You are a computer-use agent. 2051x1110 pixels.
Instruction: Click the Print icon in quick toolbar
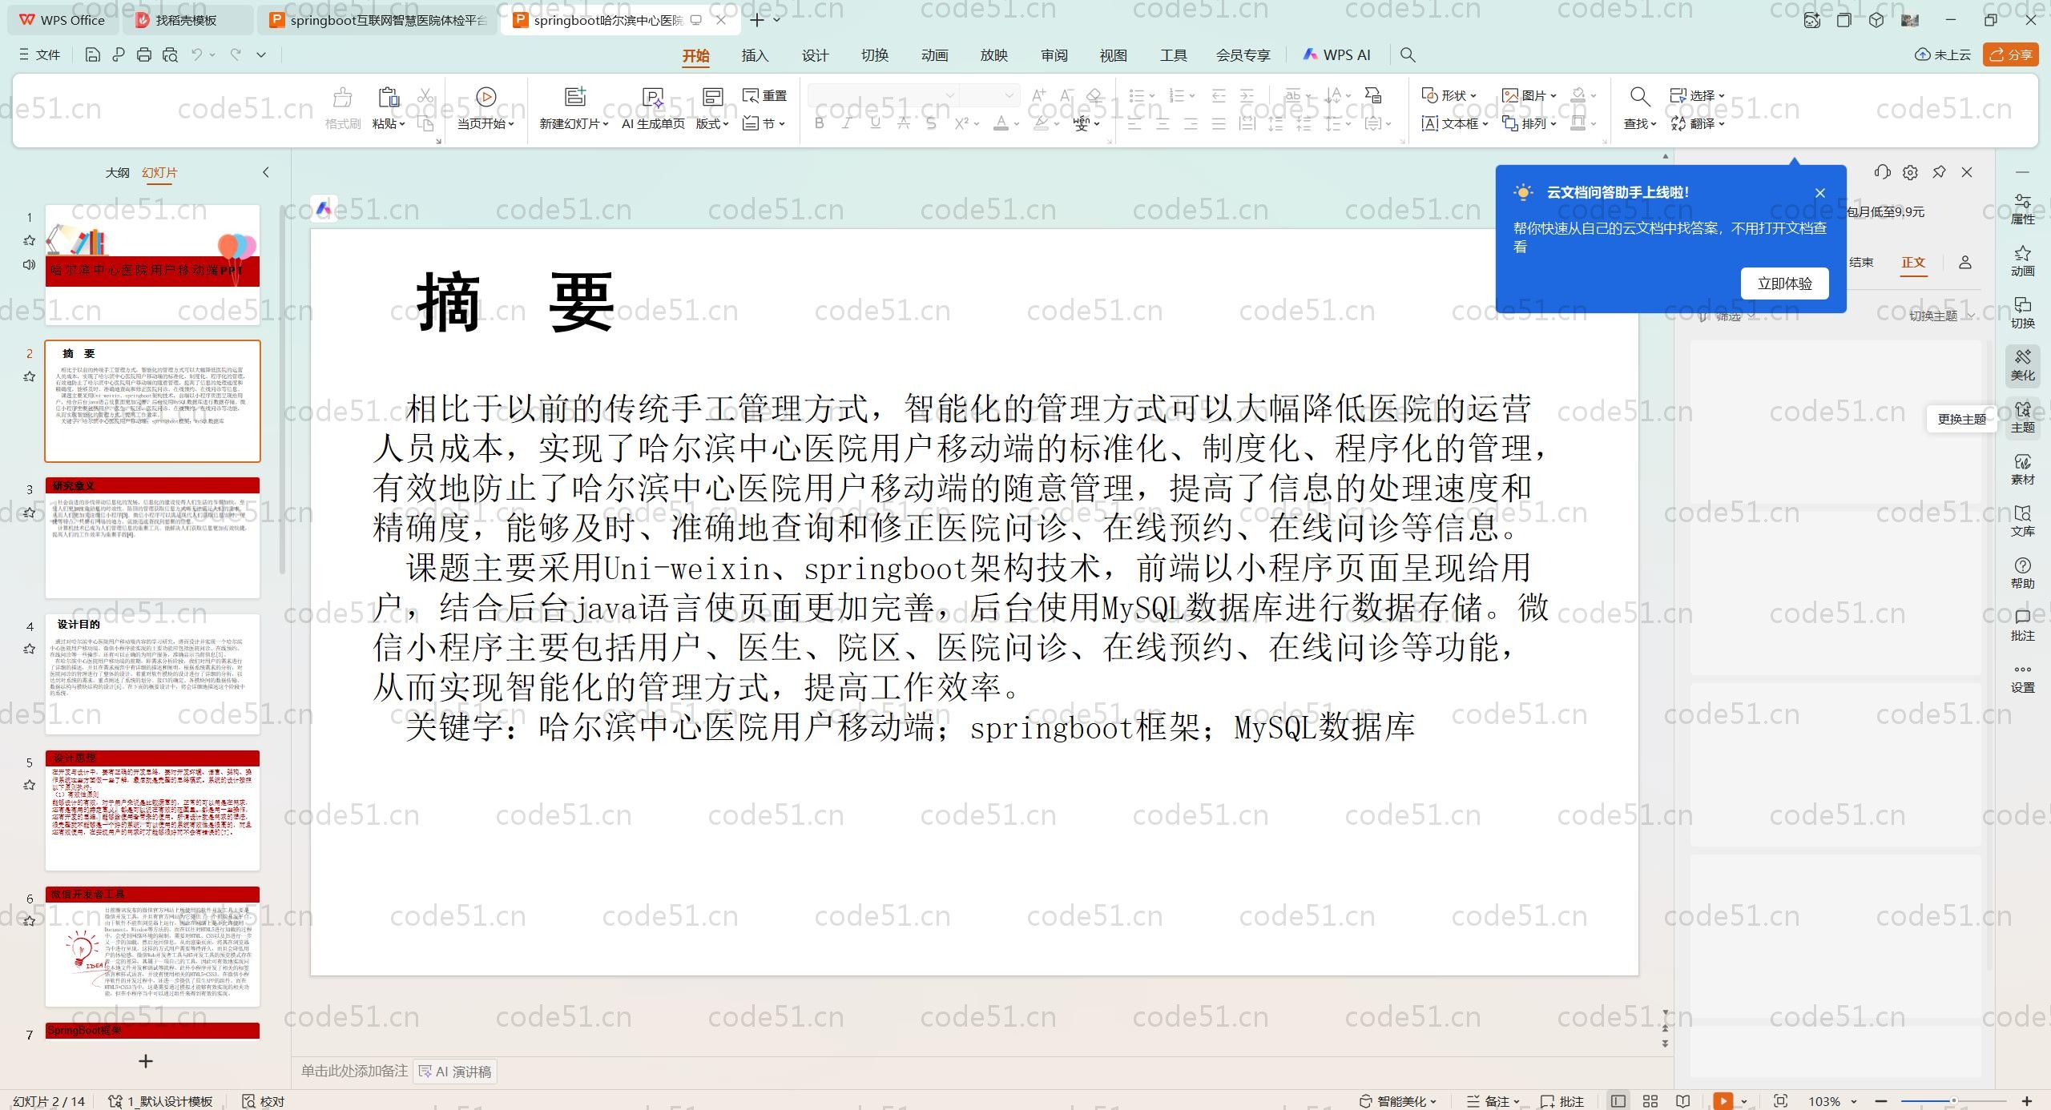pos(144,54)
